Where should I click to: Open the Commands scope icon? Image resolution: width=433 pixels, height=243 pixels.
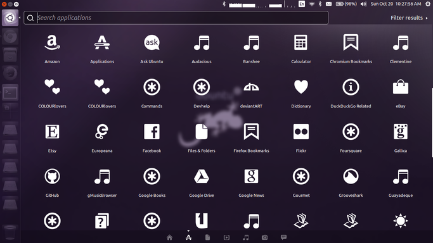coord(152,87)
